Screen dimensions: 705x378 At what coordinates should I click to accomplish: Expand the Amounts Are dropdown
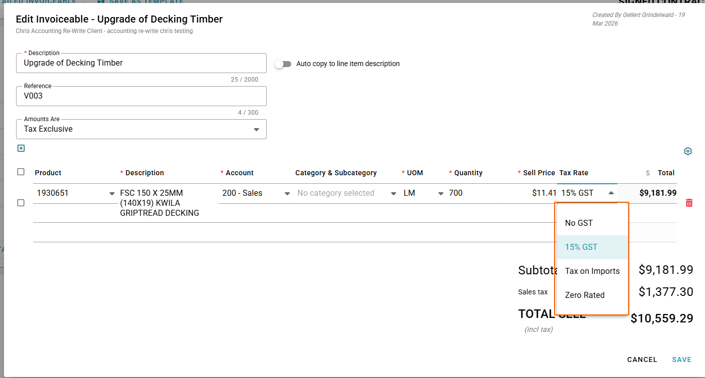[256, 129]
